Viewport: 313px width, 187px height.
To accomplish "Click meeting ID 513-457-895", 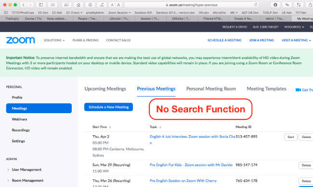I will click(x=247, y=137).
